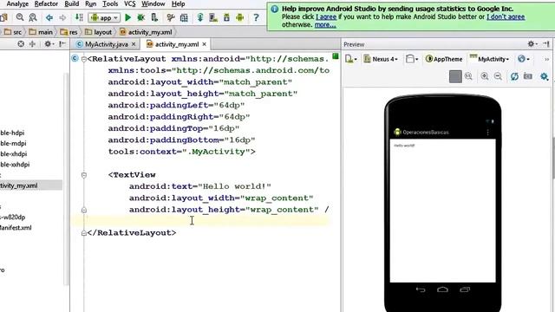Image resolution: width=555 pixels, height=312 pixels.
Task: Open Preview panel gear settings dropdown
Action: 532,44
